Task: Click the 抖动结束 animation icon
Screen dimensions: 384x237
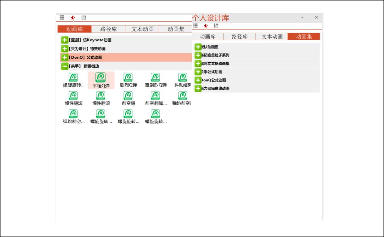Action: tap(182, 77)
